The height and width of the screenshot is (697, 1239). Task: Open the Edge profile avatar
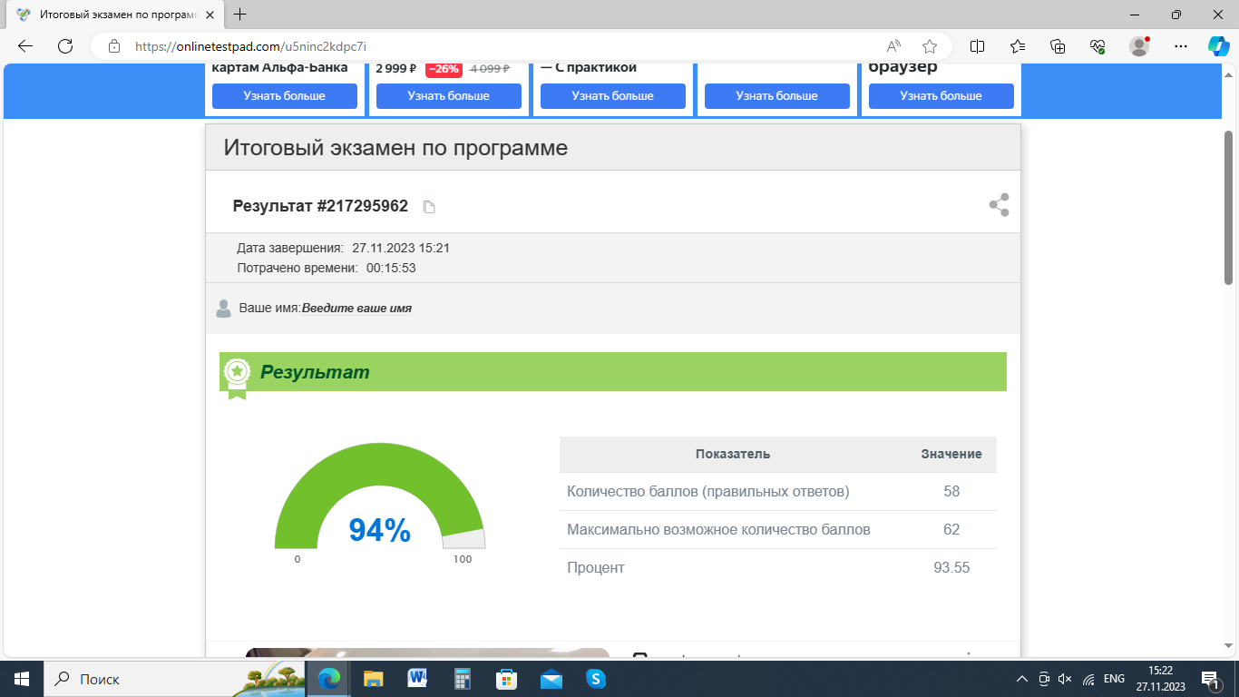1139,46
